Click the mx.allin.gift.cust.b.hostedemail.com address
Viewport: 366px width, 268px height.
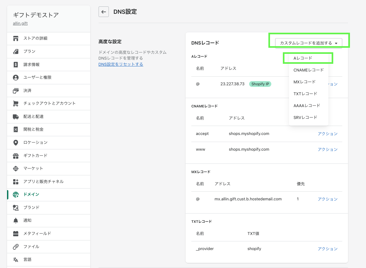point(248,199)
